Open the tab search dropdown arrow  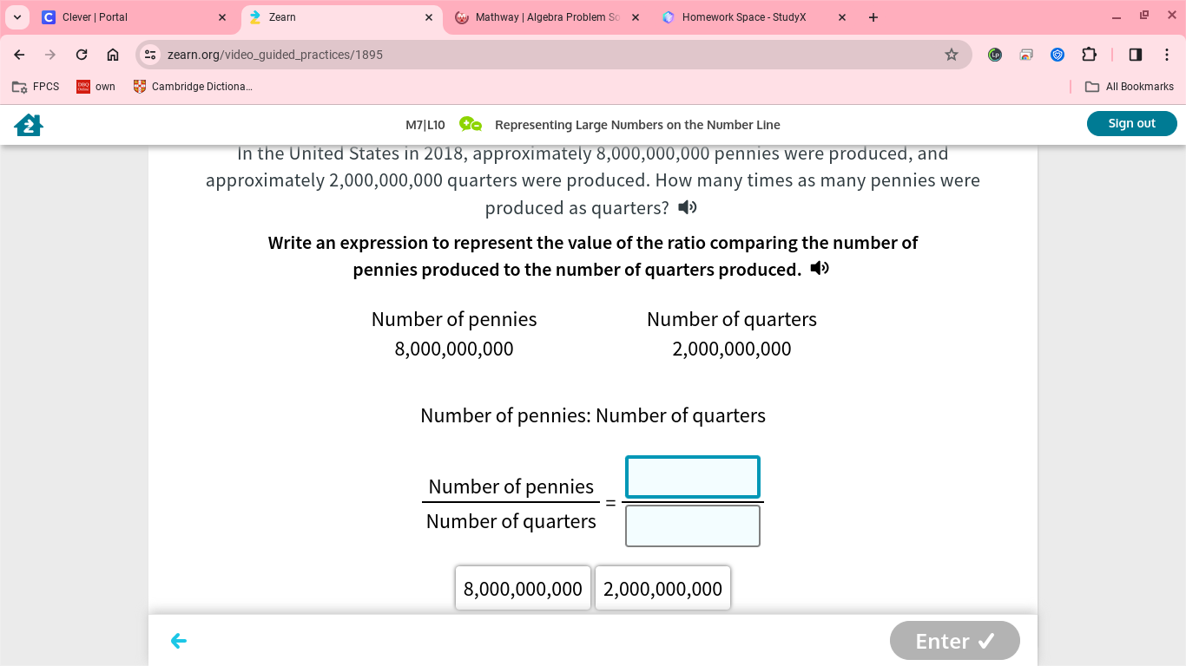[x=16, y=17]
